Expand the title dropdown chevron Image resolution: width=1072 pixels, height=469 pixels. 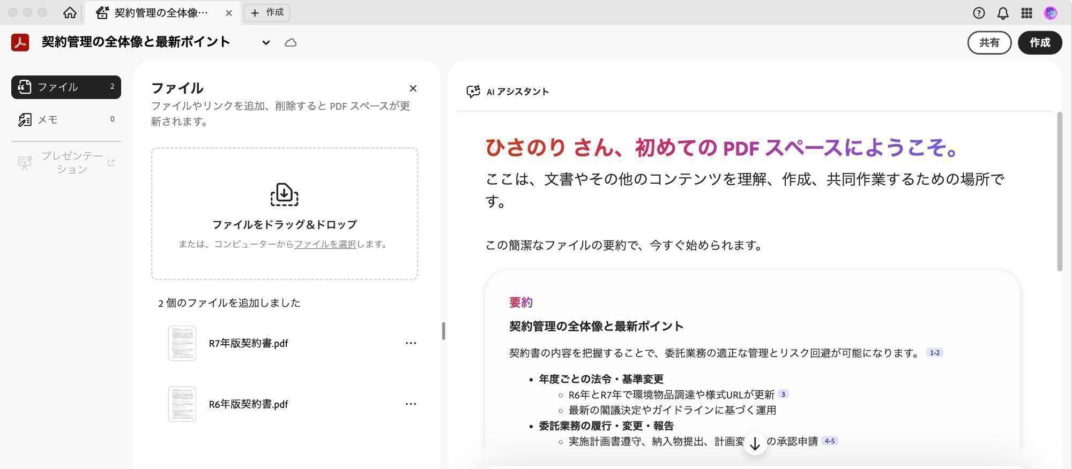coord(266,43)
